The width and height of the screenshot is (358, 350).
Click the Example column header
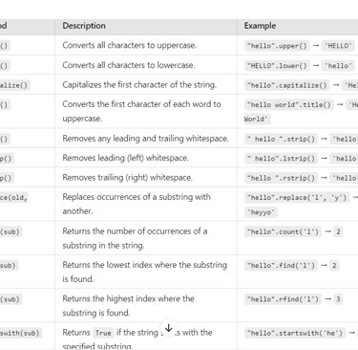(x=260, y=26)
